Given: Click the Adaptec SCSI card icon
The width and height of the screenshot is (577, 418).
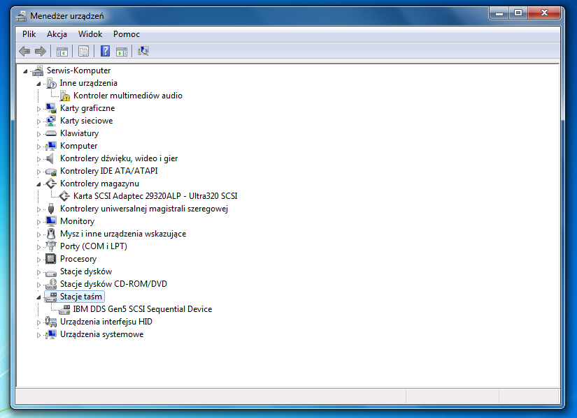Looking at the screenshot, I should [64, 196].
